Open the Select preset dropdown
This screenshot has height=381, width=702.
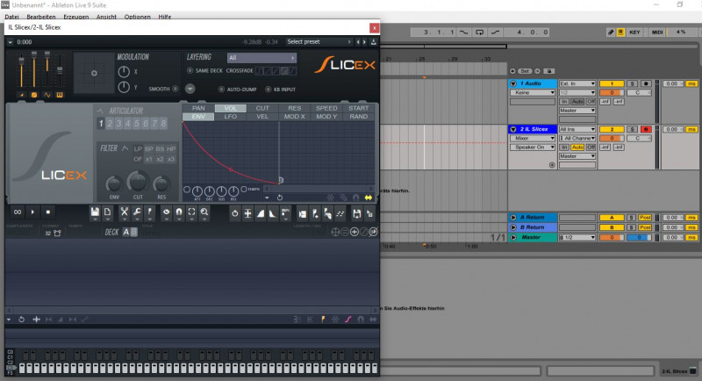pos(316,41)
